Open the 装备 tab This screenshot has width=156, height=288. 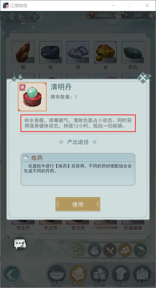tap(121, 276)
